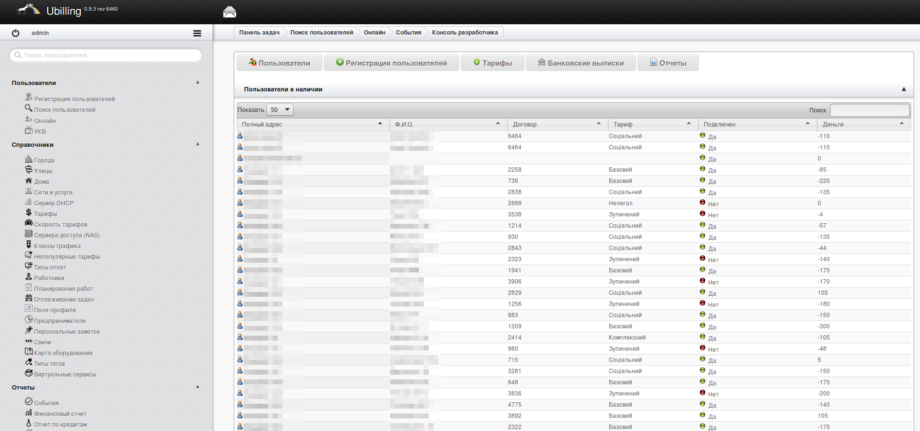Viewport: 920px width, 431px height.
Task: Collapse the Справочники sidebar section
Action: click(x=198, y=144)
